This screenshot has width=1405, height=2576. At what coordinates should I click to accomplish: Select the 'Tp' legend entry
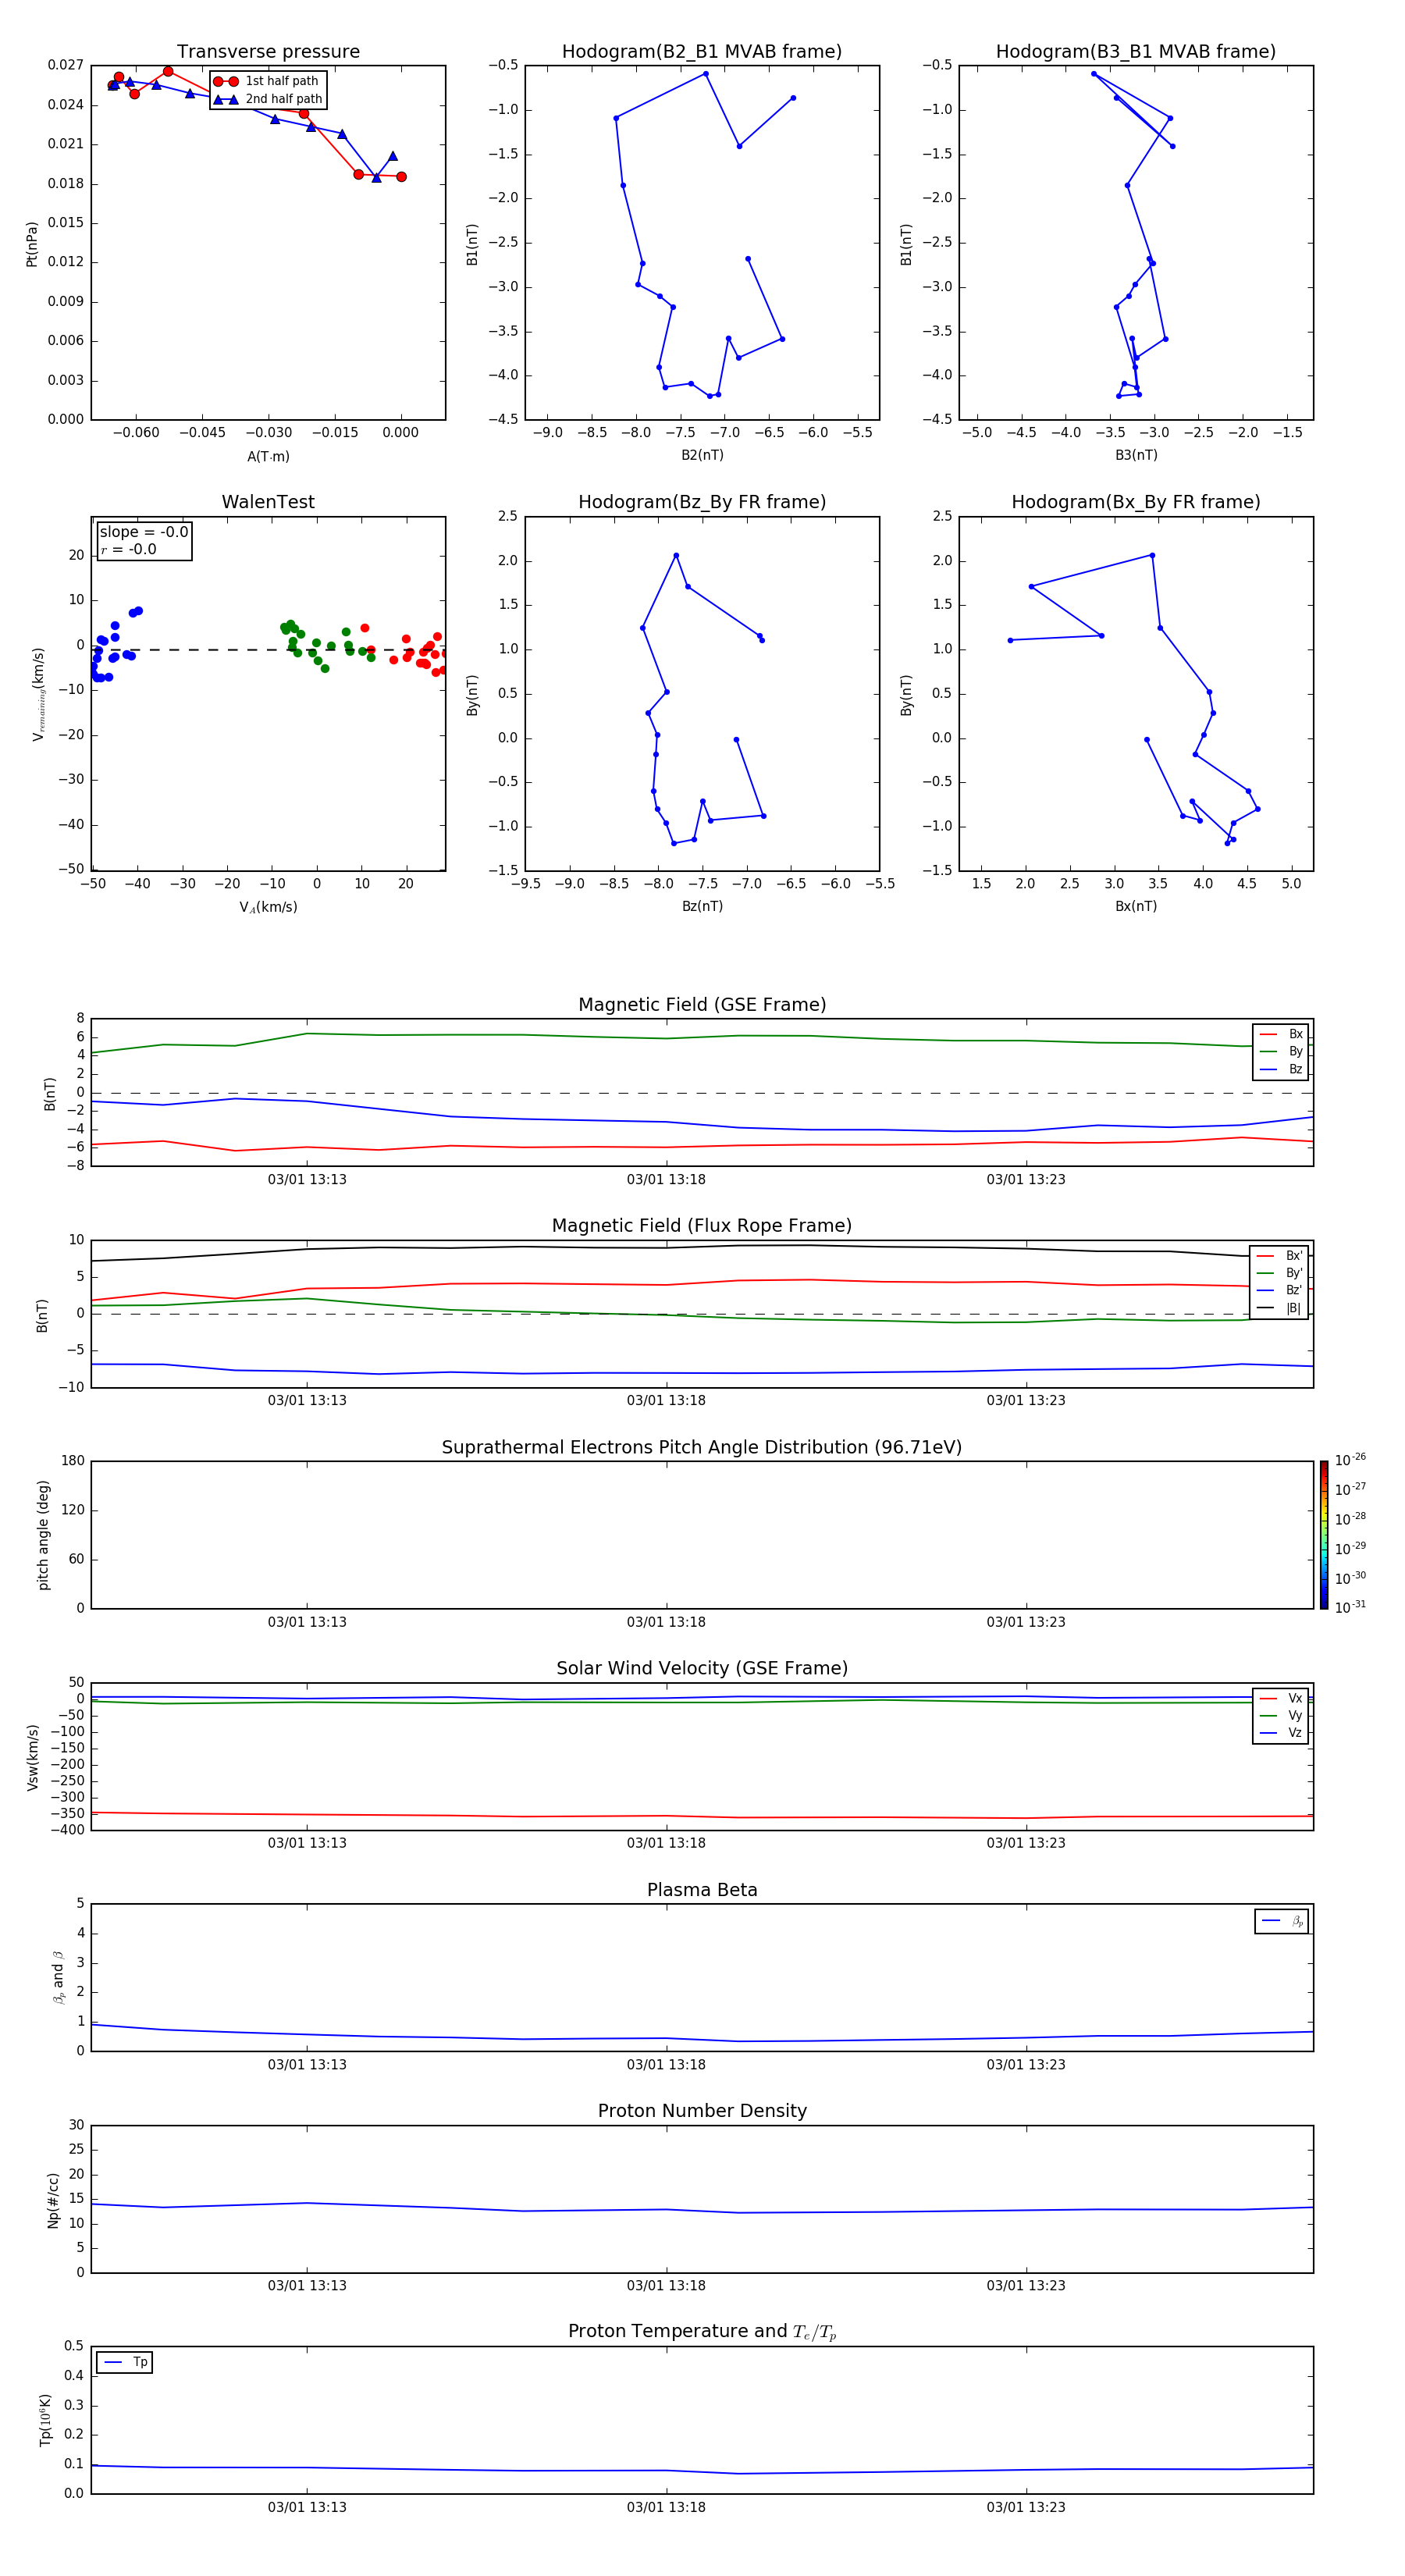click(125, 2362)
